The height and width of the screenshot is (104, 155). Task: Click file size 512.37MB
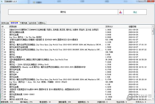pos(109,40)
